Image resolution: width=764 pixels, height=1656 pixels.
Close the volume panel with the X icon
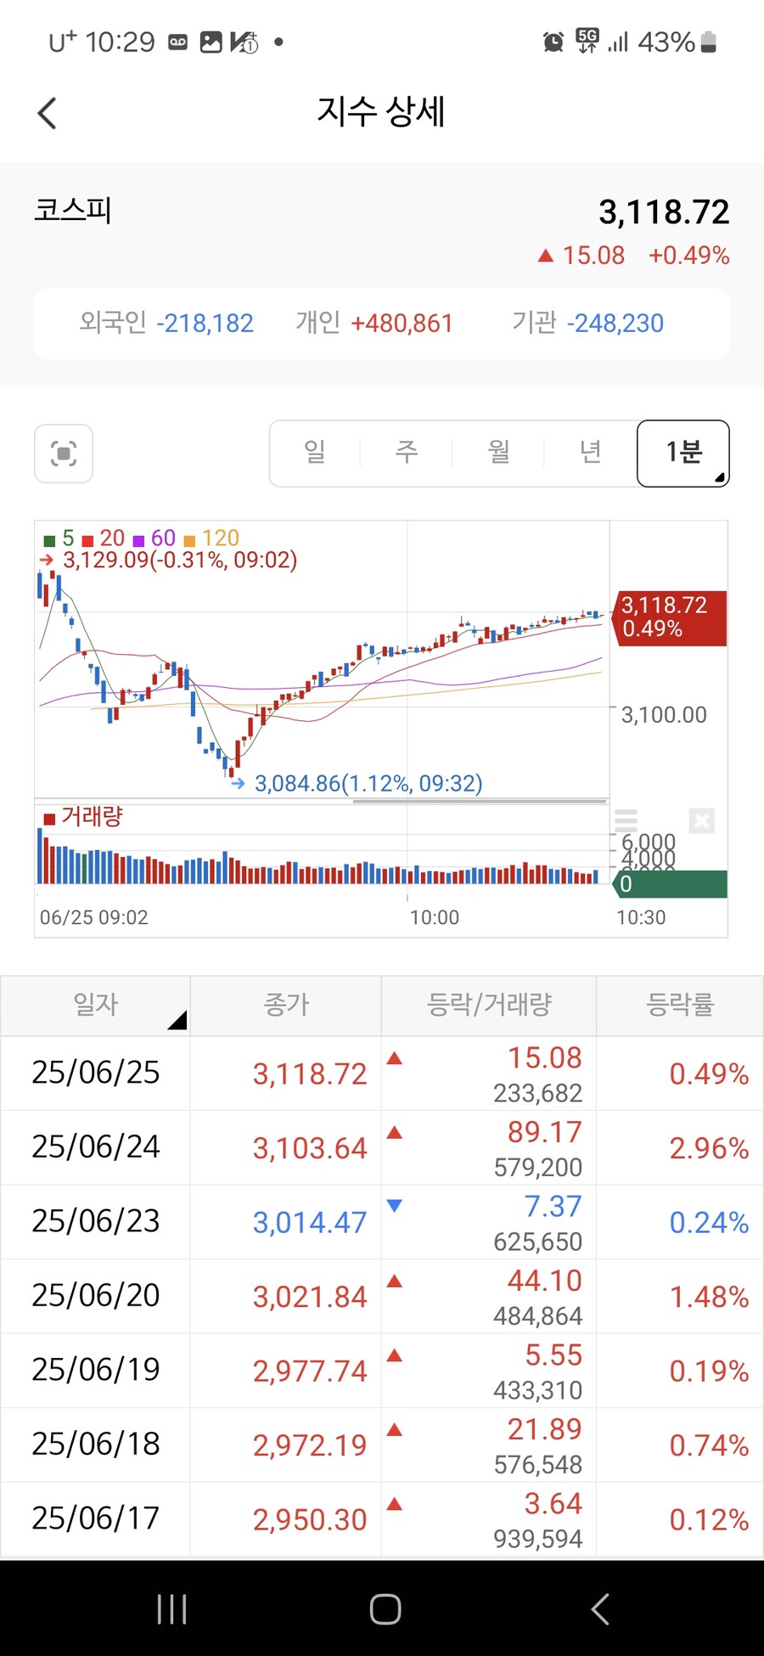701,820
